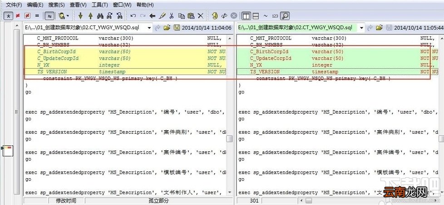Screen dimensions: 444x205
Task: Toggle the tilde ignore-unimportant button
Action: tap(265, 16)
